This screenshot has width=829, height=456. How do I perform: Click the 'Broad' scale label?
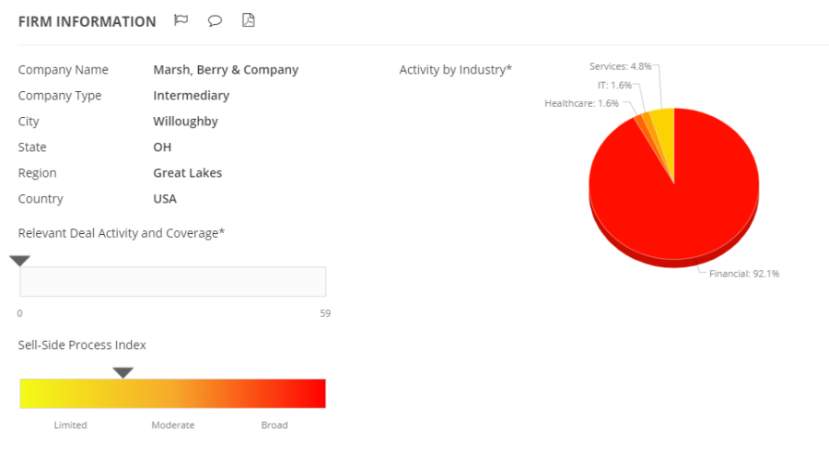point(274,425)
